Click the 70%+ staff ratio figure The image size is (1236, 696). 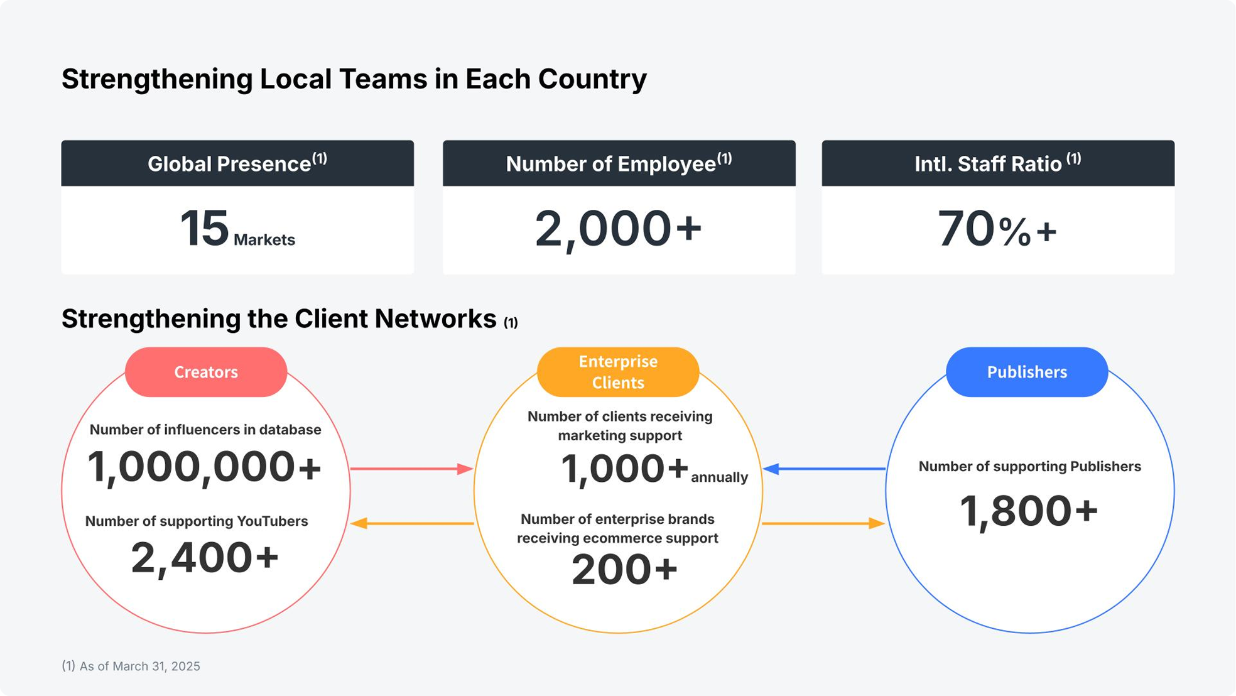coord(997,229)
